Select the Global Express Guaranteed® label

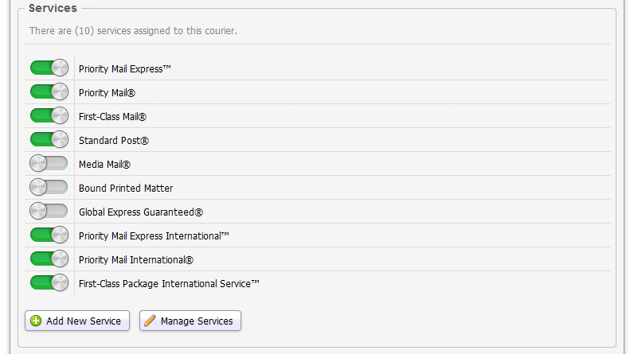[x=141, y=212]
